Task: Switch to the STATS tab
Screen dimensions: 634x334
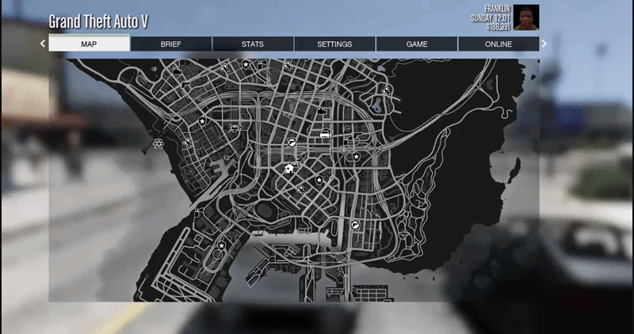Action: coord(253,44)
